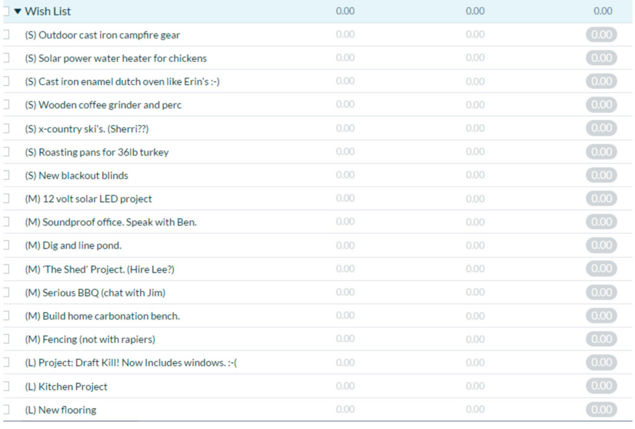Check the Outdoor cast iron campfire gear row
The width and height of the screenshot is (635, 429).
(6, 35)
